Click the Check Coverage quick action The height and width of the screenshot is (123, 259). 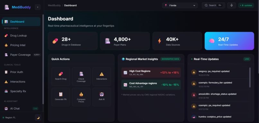(81, 77)
